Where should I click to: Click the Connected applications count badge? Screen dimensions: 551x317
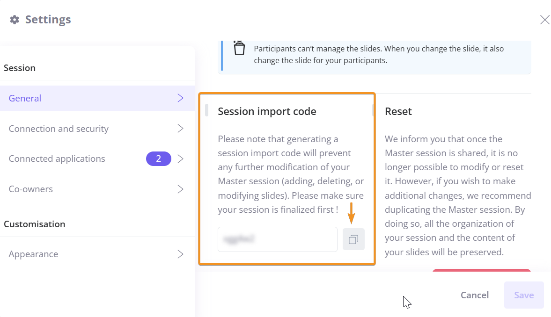pos(159,158)
